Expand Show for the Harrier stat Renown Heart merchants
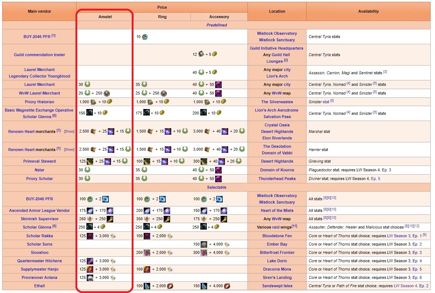The height and width of the screenshot is (293, 435). 69,150
